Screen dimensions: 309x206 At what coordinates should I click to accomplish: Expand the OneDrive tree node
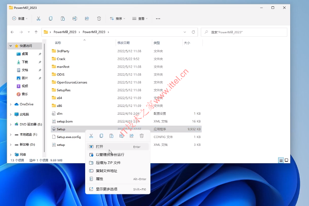click(x=11, y=104)
